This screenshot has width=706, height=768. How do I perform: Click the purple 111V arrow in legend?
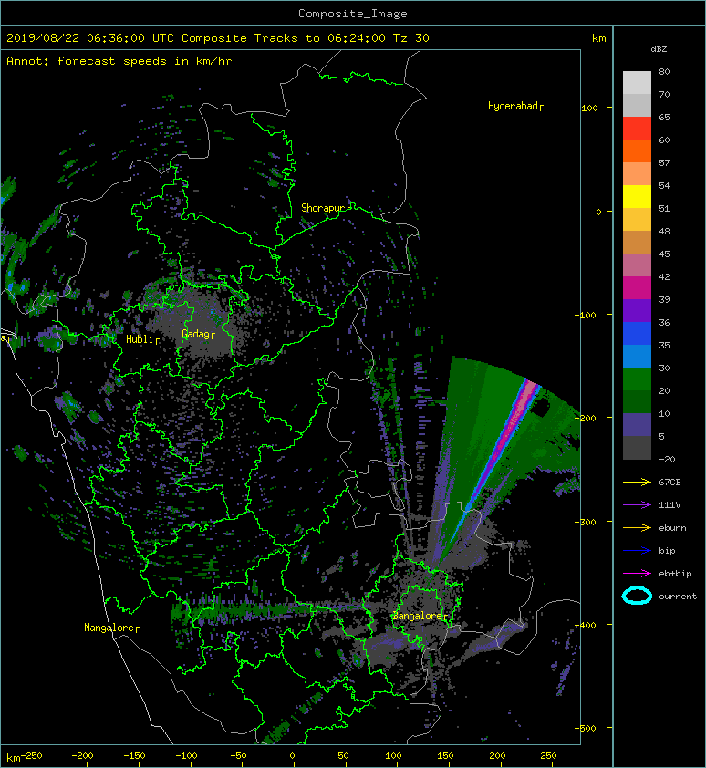[637, 505]
